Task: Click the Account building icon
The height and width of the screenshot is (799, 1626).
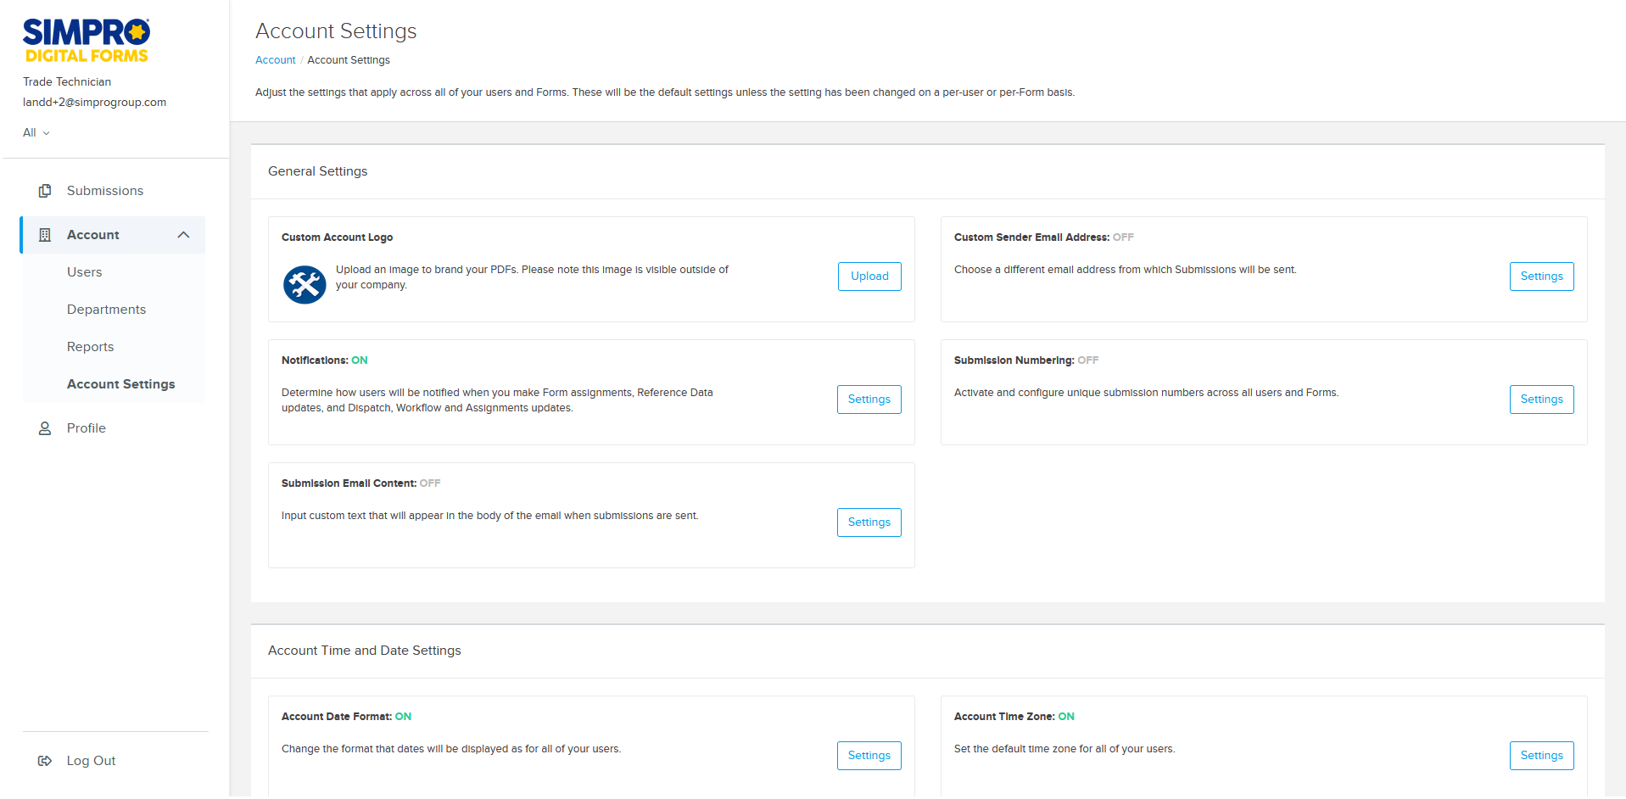Action: click(45, 235)
